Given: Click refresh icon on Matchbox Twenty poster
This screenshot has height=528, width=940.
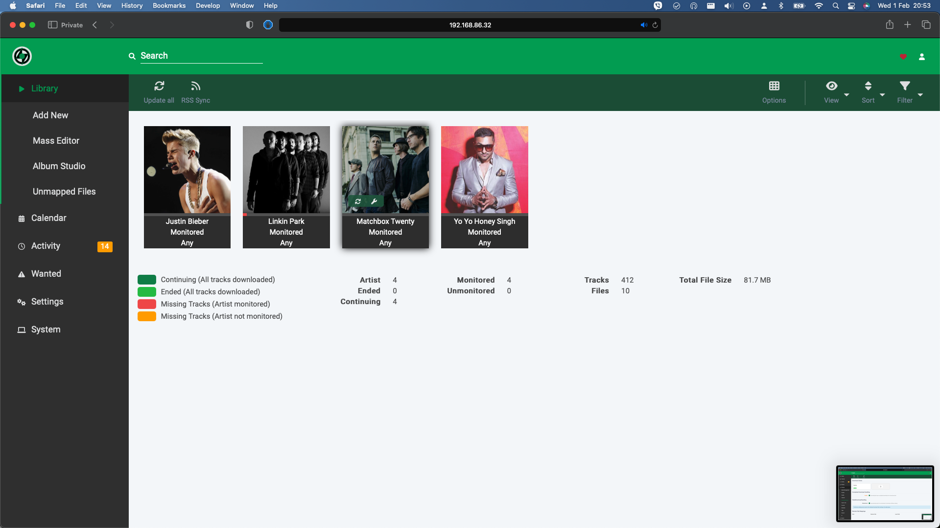Looking at the screenshot, I should click(x=358, y=201).
